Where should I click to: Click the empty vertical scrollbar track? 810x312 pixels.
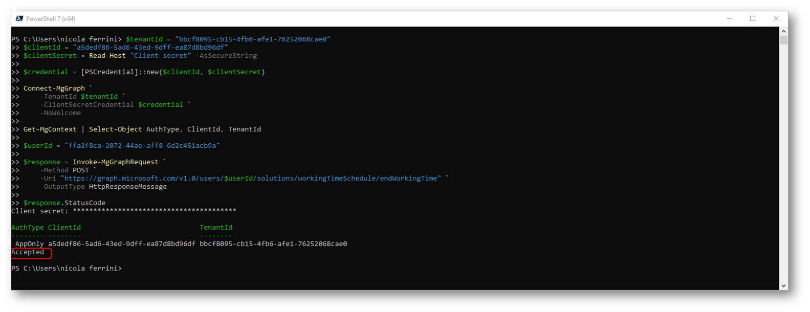[x=783, y=164]
